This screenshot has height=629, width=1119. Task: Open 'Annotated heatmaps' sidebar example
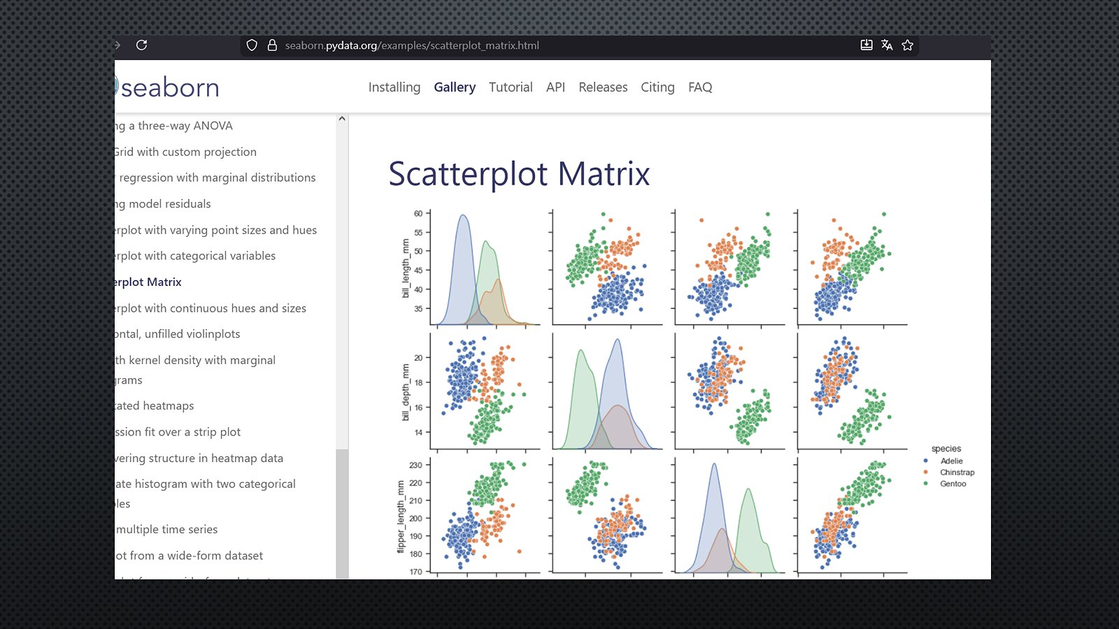(155, 406)
